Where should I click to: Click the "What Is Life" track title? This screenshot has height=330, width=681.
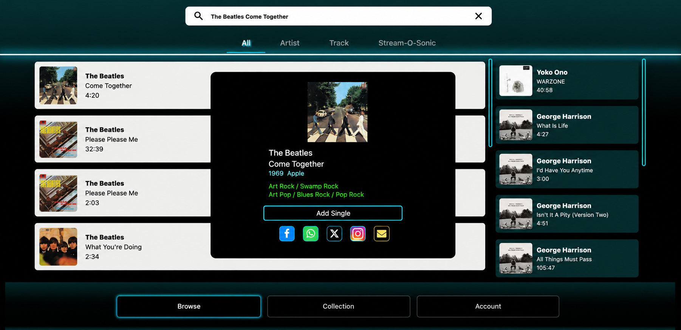click(x=552, y=126)
